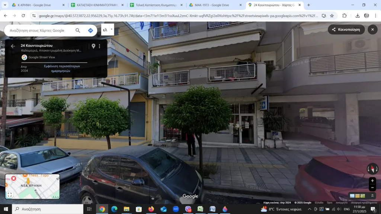
Task: Expand the imagery strip with double chevron
Action: tap(372, 196)
